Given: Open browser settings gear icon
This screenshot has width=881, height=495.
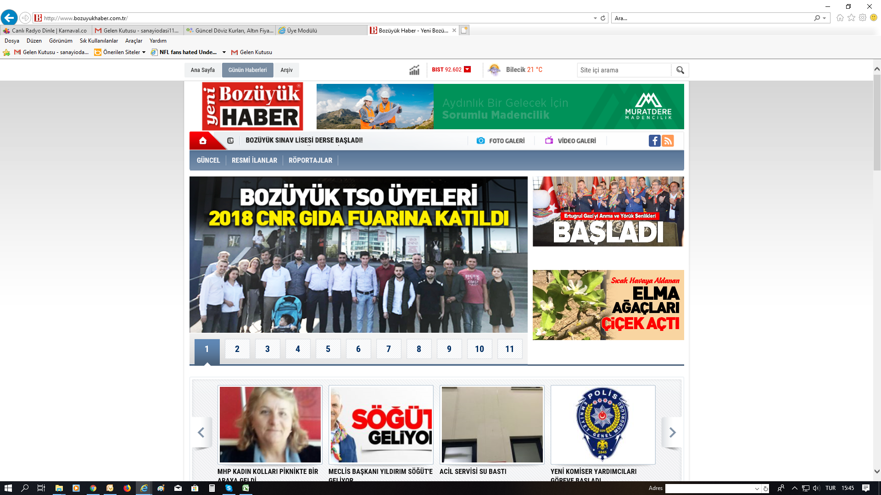Looking at the screenshot, I should (863, 18).
